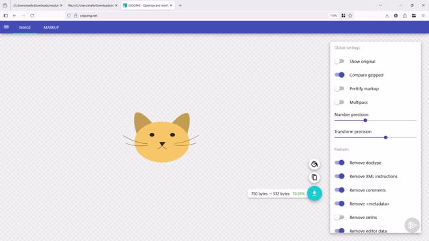Toggle Show original switch
Image resolution: width=429 pixels, height=241 pixels.
pos(339,61)
